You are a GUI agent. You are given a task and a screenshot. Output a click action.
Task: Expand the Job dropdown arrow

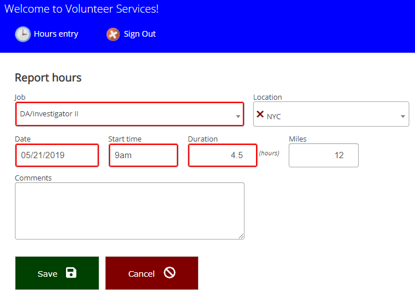click(x=238, y=116)
